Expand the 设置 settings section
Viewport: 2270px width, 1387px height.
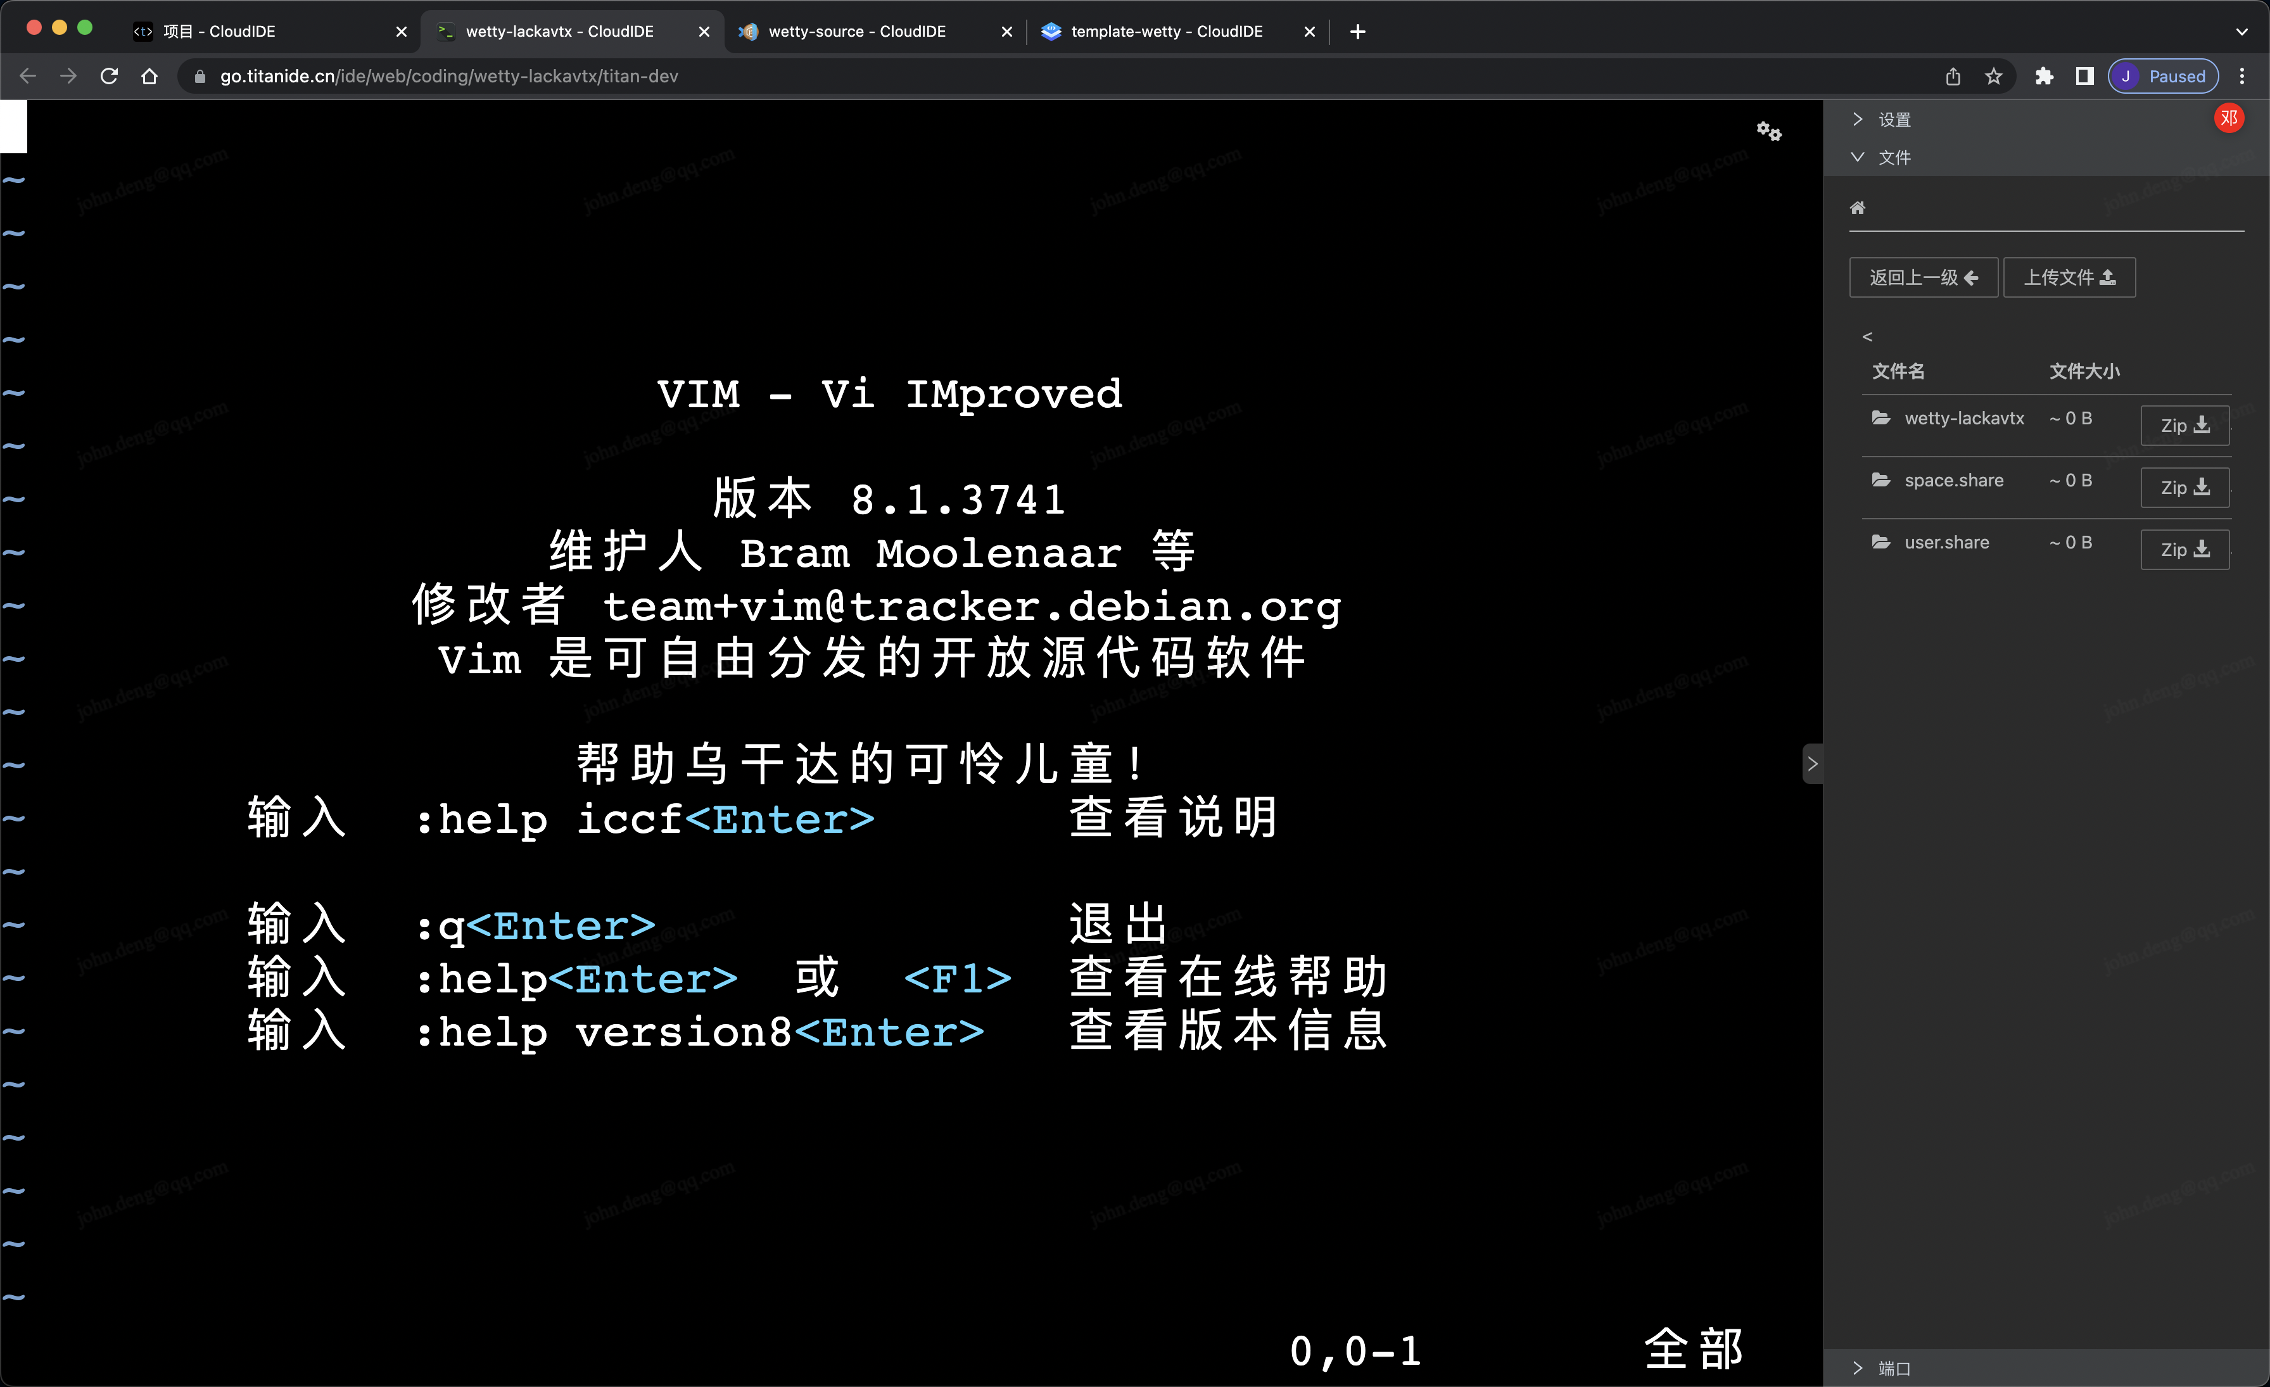point(1893,120)
